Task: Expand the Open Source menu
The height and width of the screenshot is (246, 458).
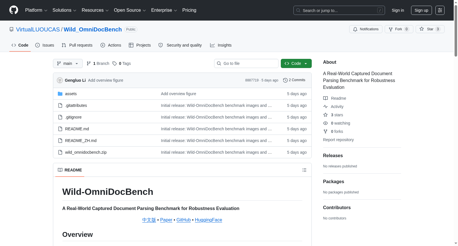Action: click(x=130, y=10)
